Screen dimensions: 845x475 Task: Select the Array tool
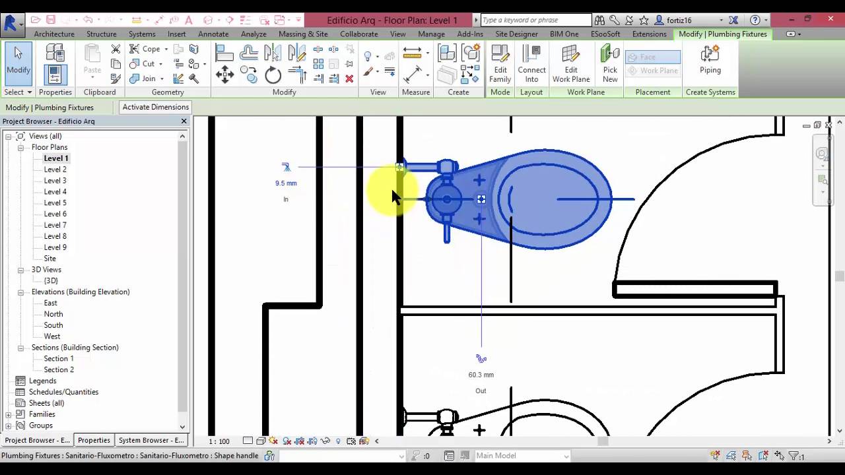[318, 64]
